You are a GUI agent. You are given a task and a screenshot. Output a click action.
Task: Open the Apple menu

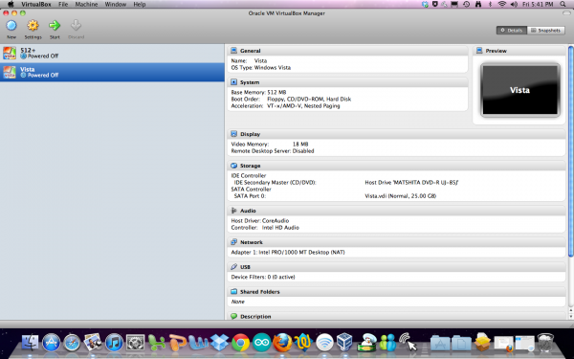pos(11,4)
